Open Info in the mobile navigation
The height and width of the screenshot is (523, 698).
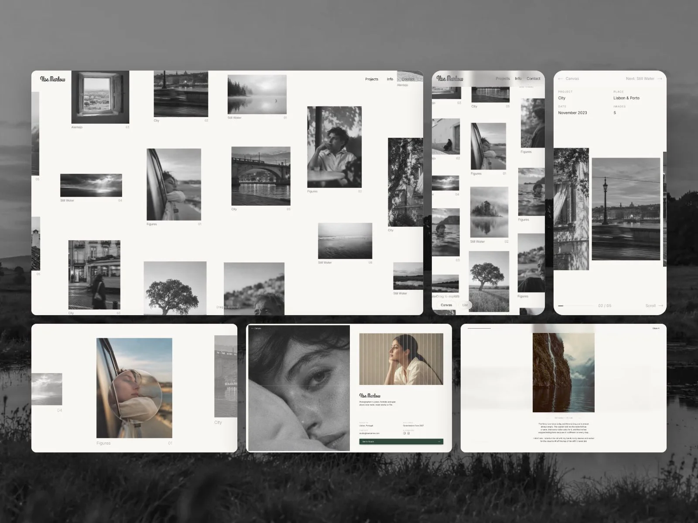coord(518,79)
